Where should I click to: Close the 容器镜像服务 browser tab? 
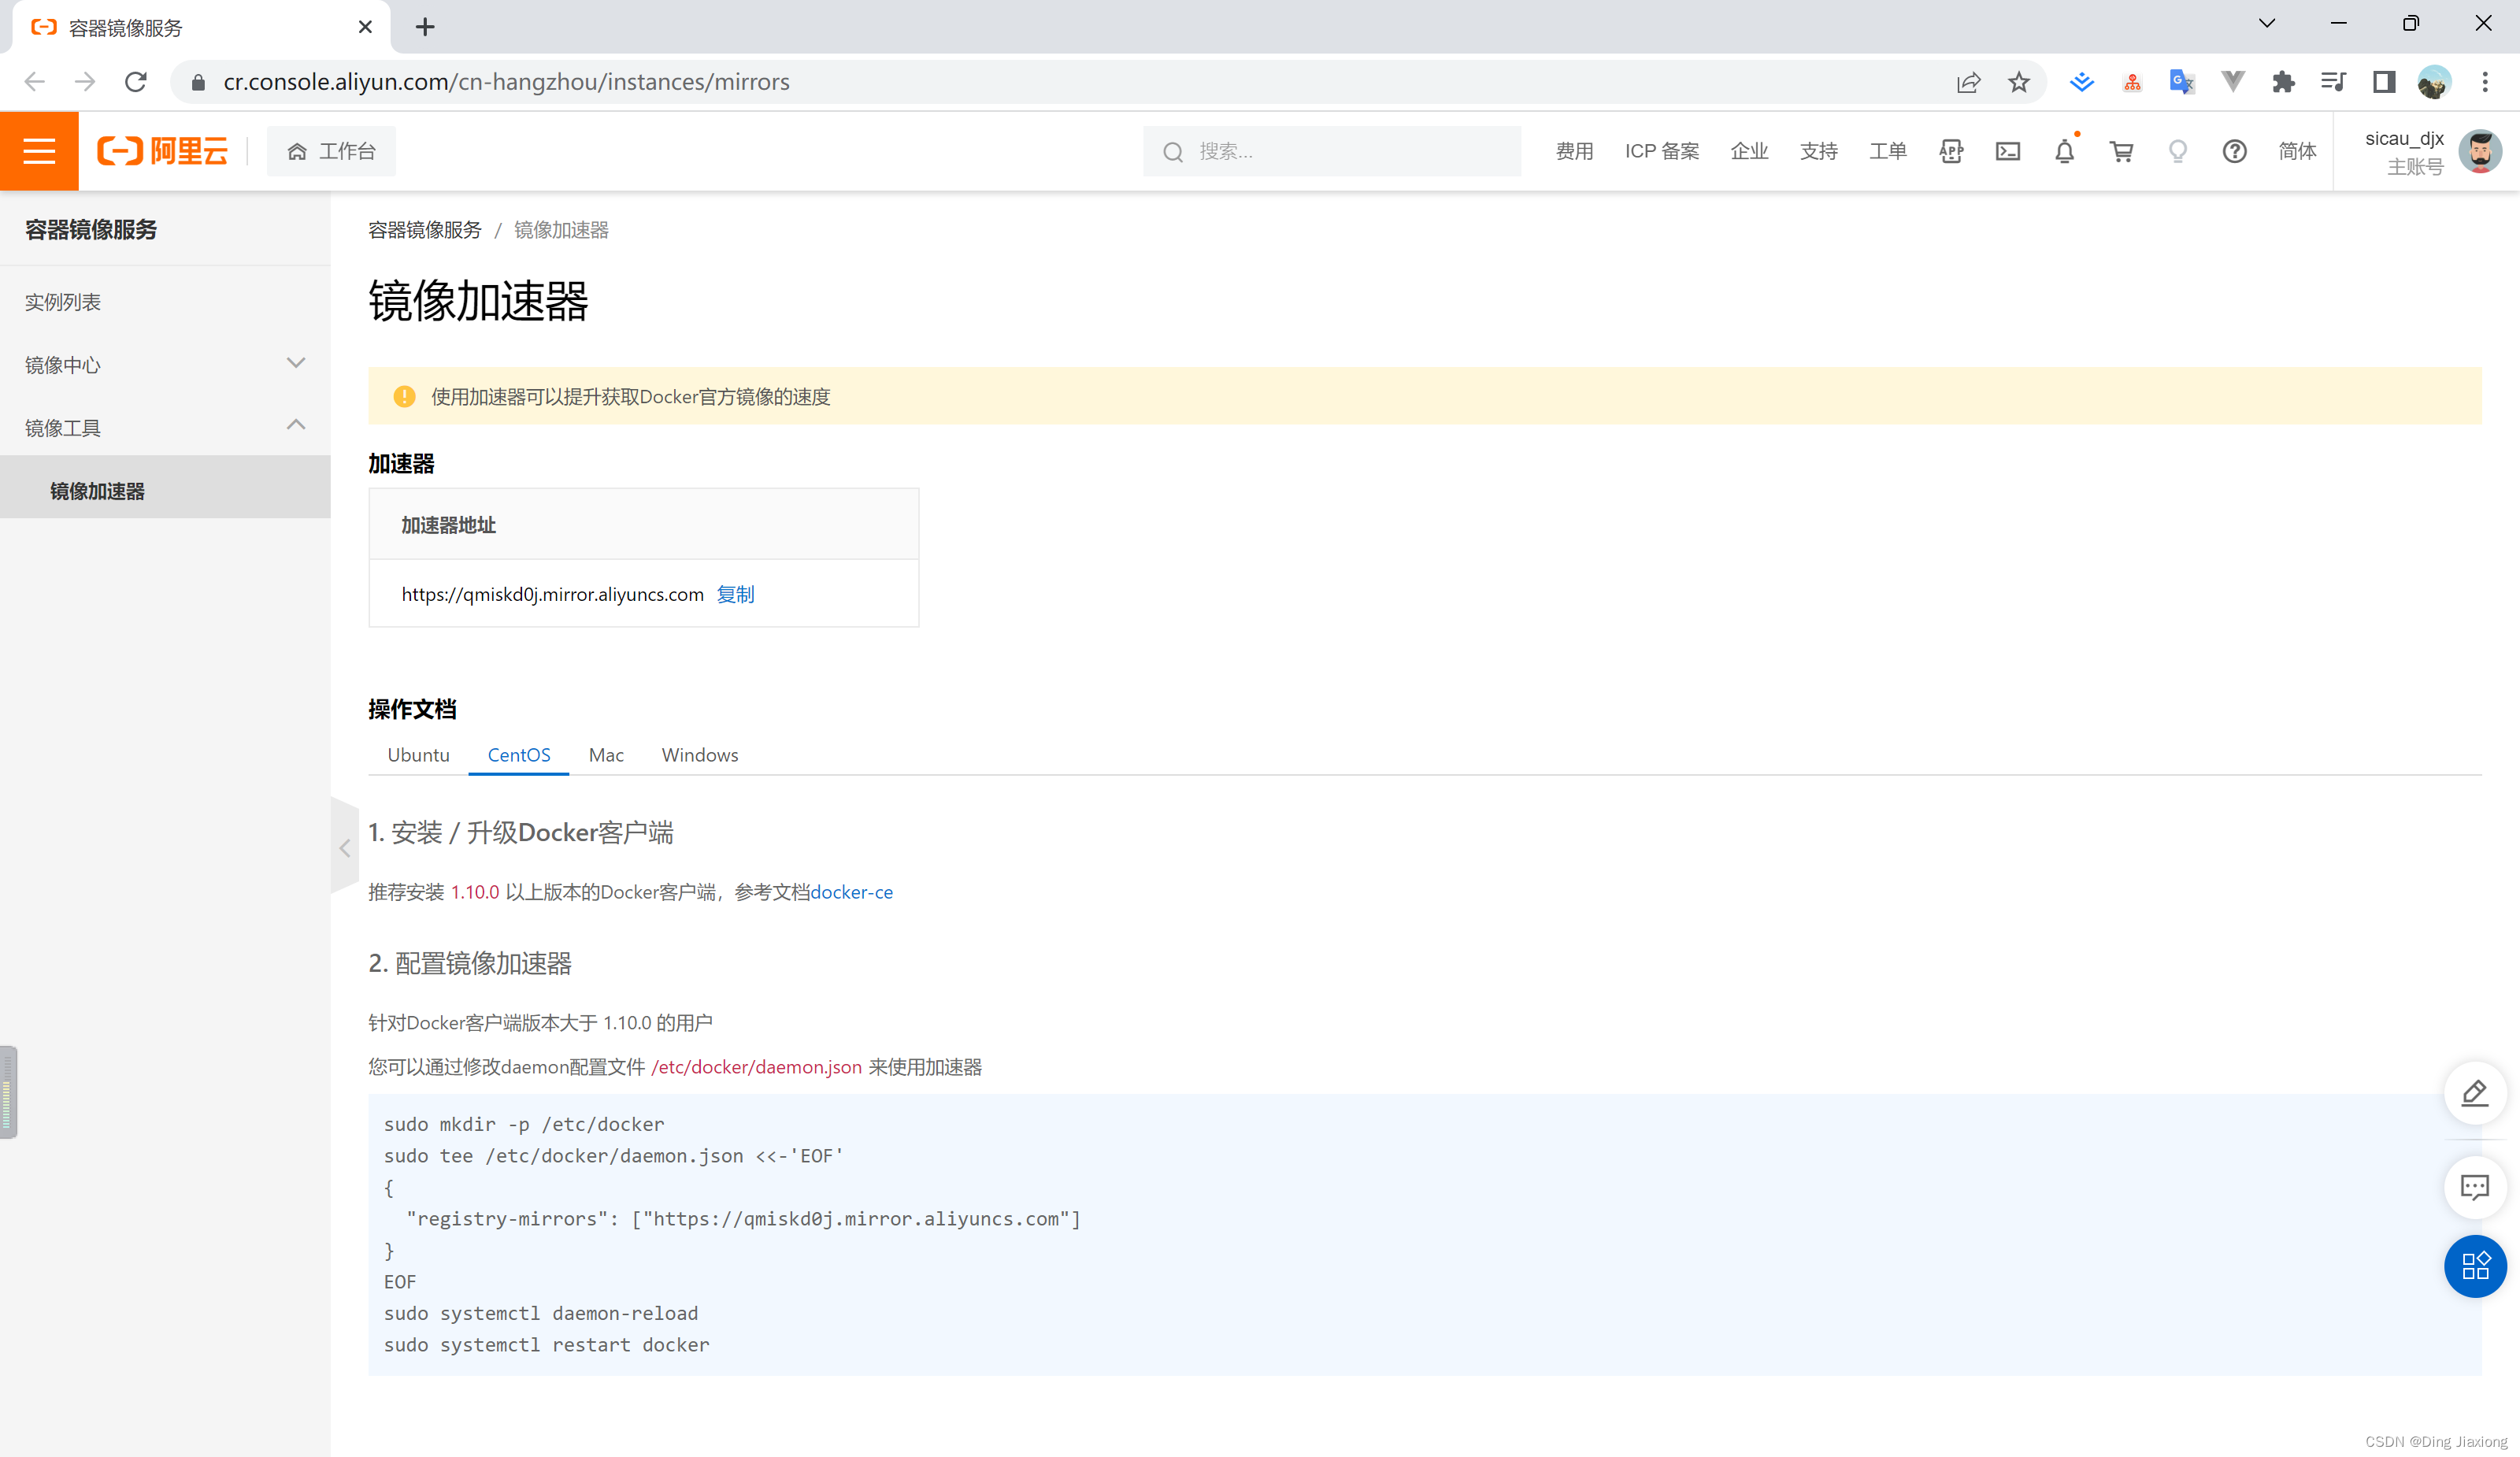pyautogui.click(x=365, y=27)
